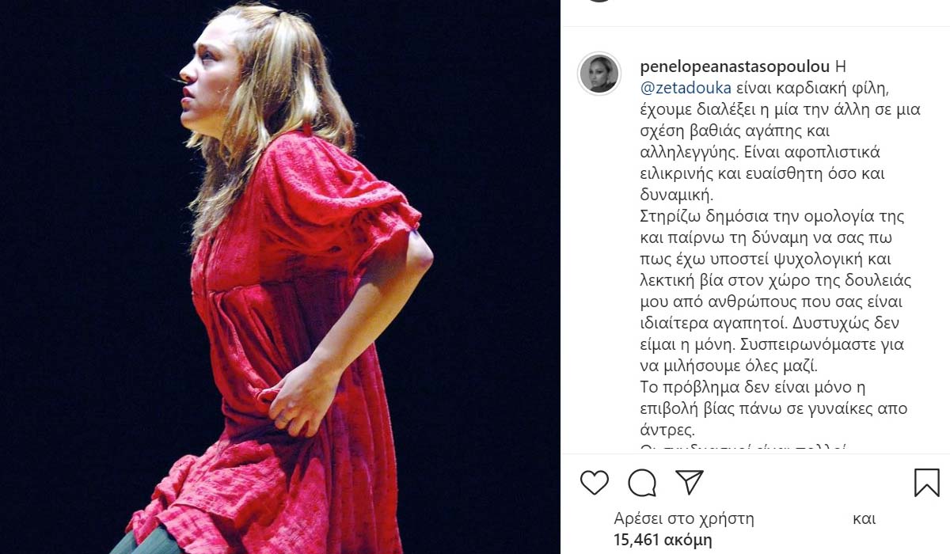The height and width of the screenshot is (554, 950).
Task: Click the word "και" in the likes line
Action: point(864,519)
